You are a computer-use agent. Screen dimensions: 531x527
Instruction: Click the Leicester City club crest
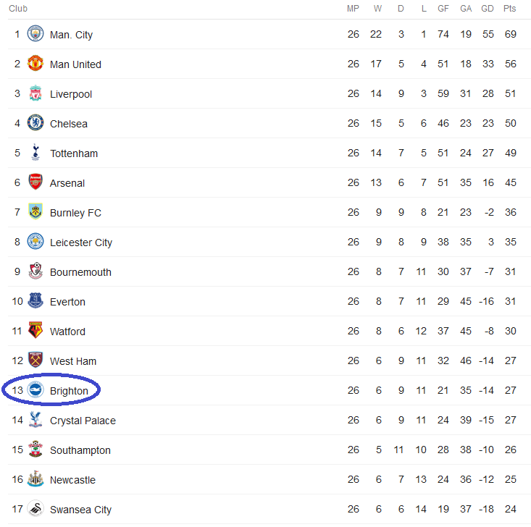point(35,242)
